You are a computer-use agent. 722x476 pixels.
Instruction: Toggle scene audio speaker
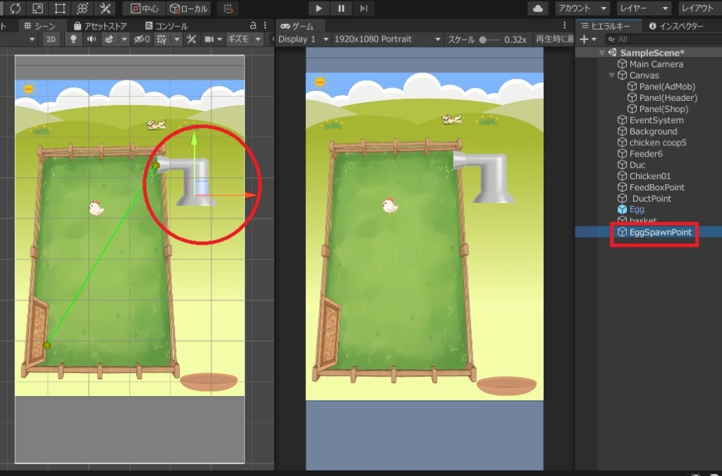click(x=91, y=39)
